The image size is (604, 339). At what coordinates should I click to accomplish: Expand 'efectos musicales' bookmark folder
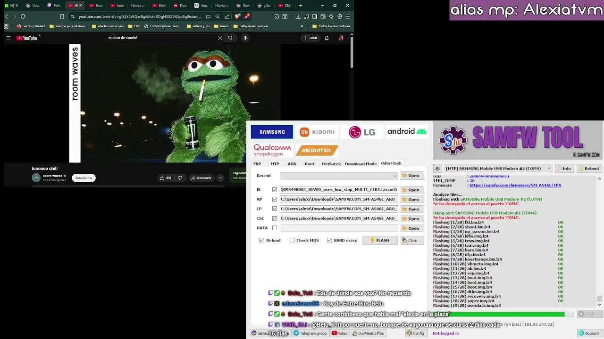coord(108,26)
